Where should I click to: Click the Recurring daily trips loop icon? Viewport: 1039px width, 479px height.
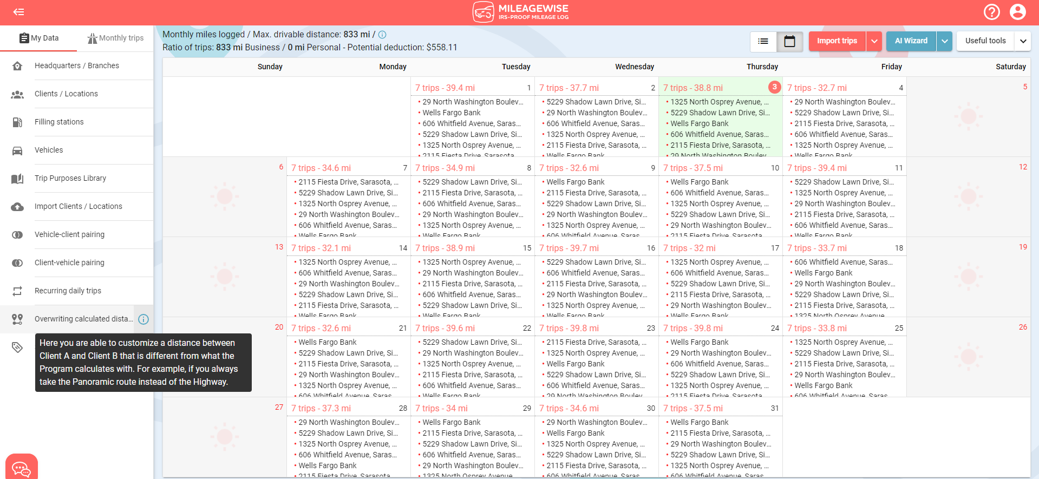[x=17, y=291]
